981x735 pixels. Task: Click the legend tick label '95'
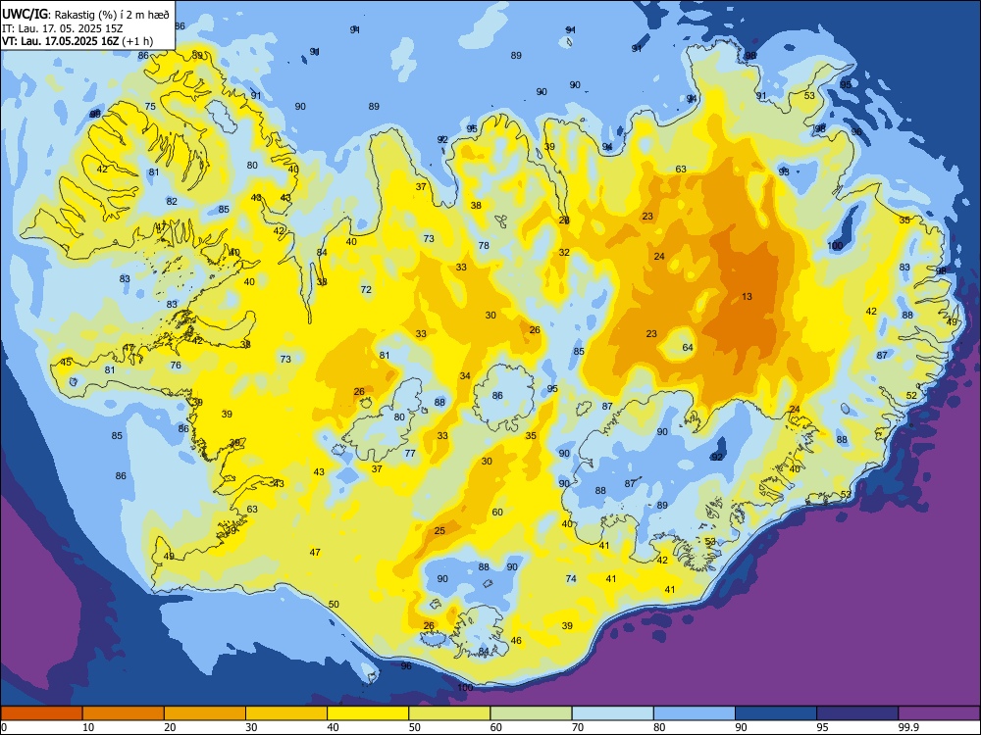(x=822, y=727)
